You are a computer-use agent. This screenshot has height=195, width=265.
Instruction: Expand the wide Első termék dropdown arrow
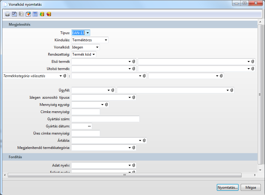[x=249, y=62]
